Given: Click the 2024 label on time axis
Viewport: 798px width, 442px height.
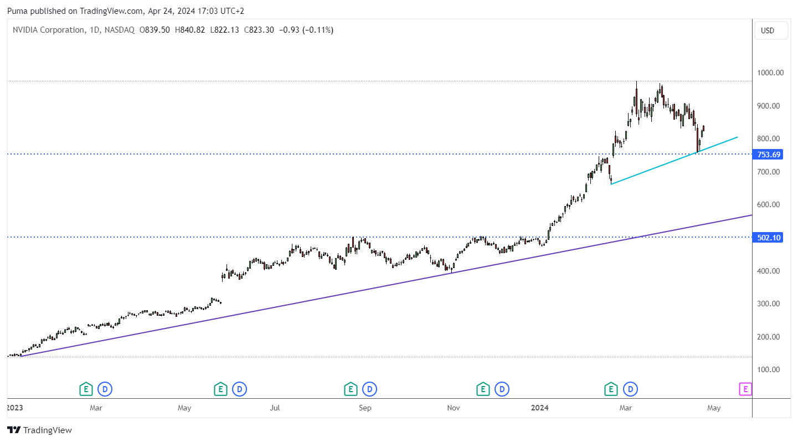Looking at the screenshot, I should tap(539, 408).
